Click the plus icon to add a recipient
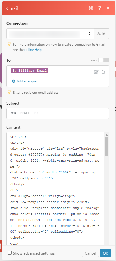Screen dimensions: 116x261 pyautogui.click(x=14, y=81)
